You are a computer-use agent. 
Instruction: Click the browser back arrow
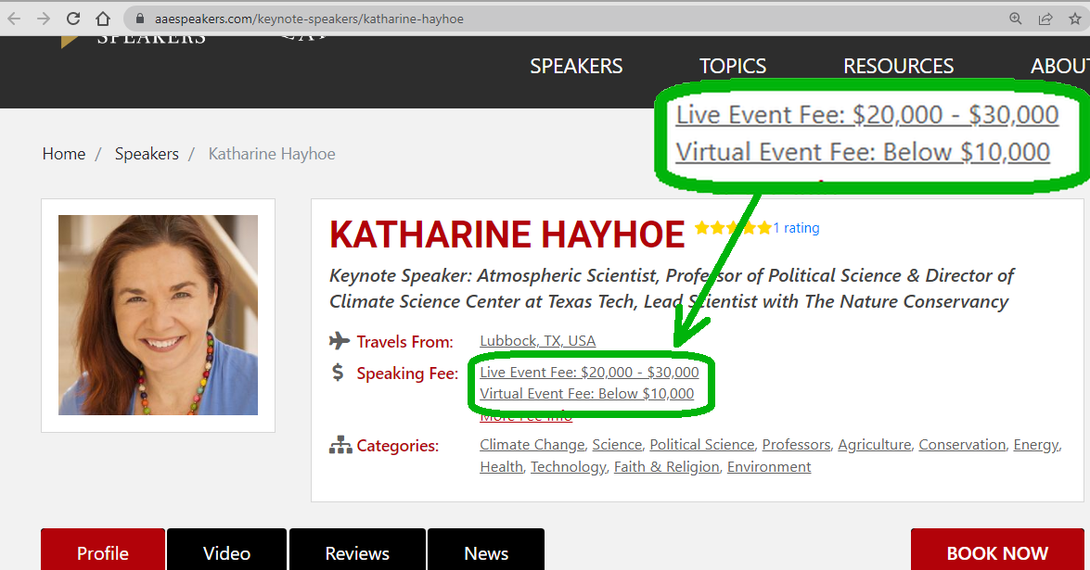pos(14,19)
